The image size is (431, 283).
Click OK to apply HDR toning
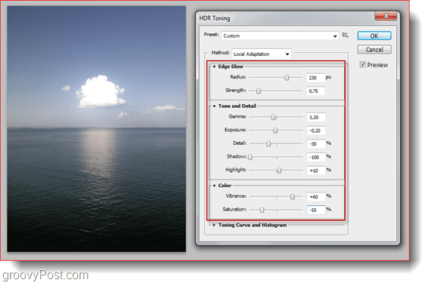[x=374, y=36]
